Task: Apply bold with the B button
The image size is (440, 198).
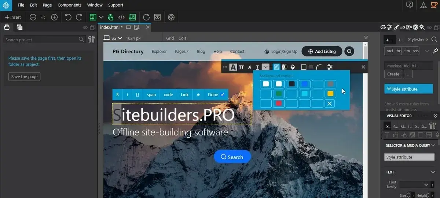Action: 118,94
